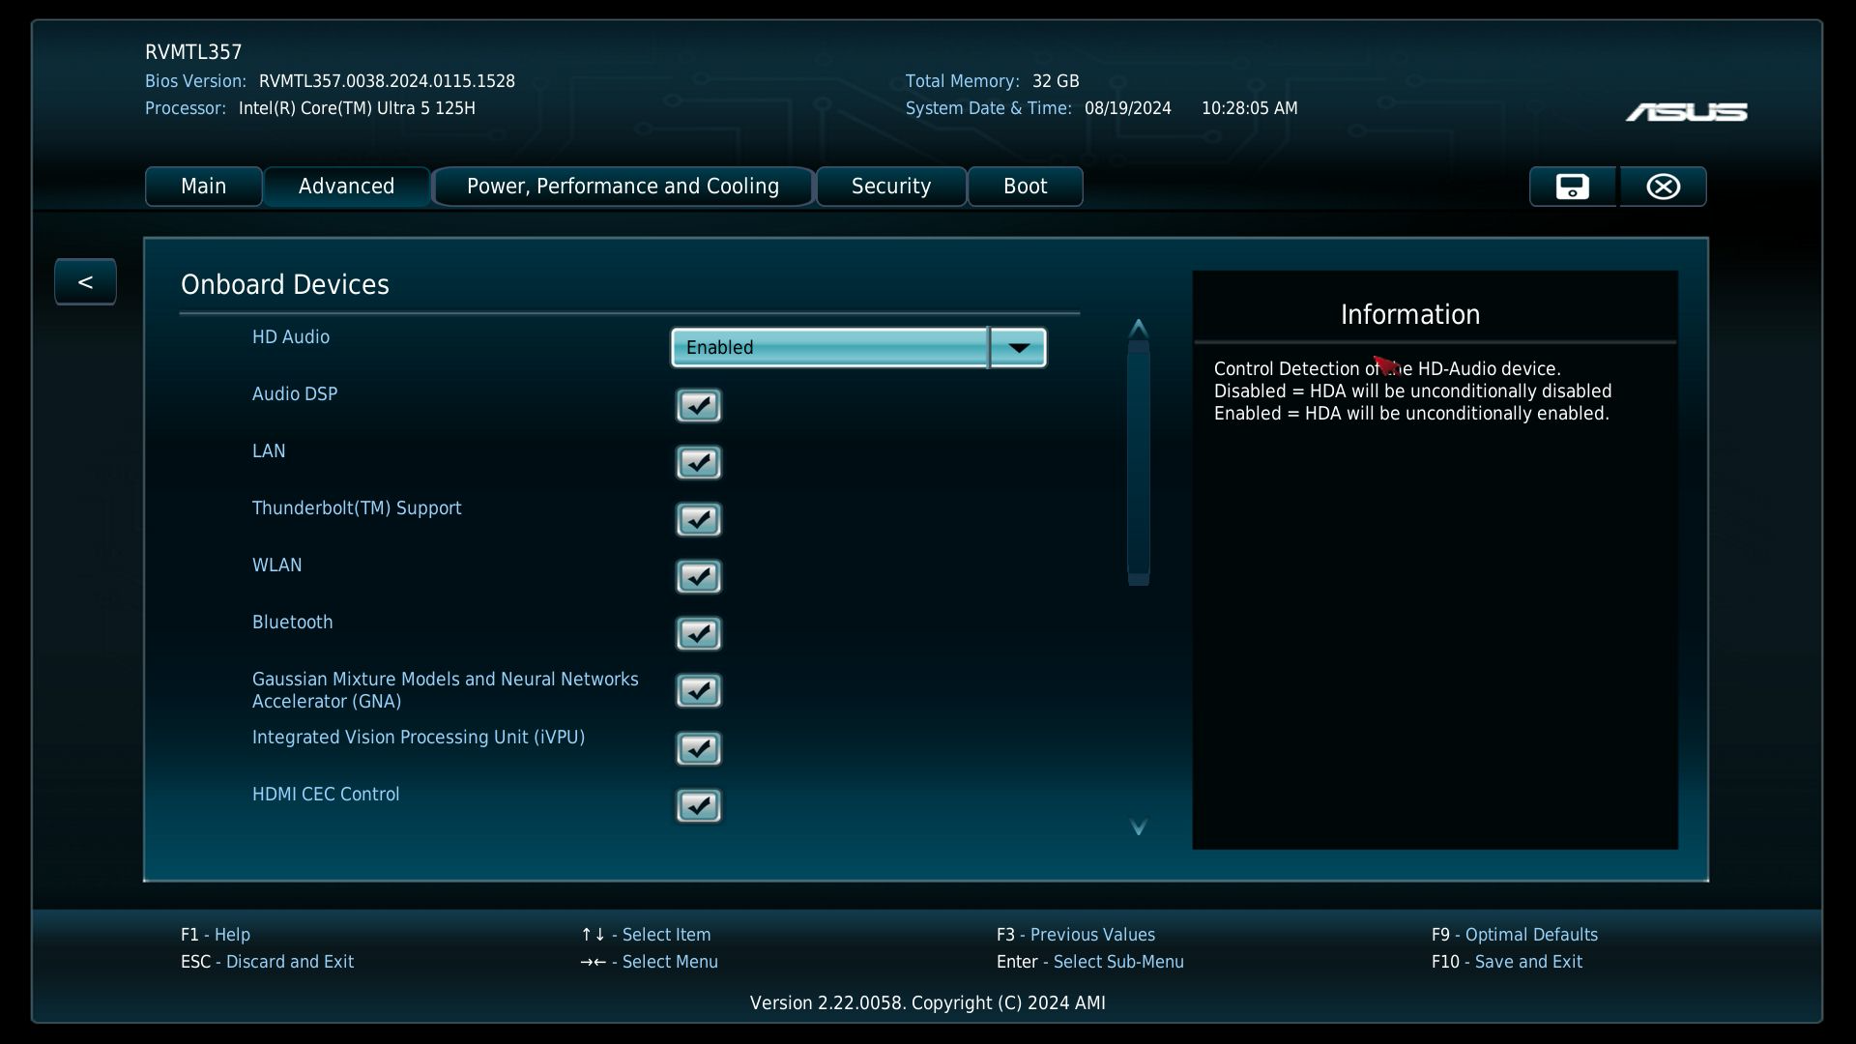Toggle the HDMI CEC Control checkbox
Image resolution: width=1856 pixels, height=1044 pixels.
coord(698,805)
